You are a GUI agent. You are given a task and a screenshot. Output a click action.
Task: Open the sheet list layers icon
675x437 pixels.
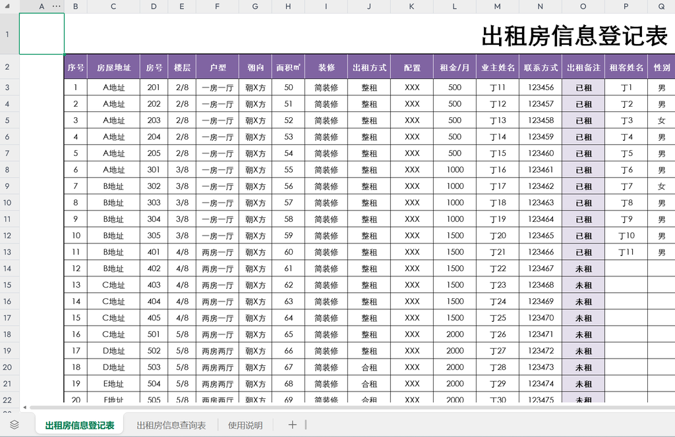(15, 425)
